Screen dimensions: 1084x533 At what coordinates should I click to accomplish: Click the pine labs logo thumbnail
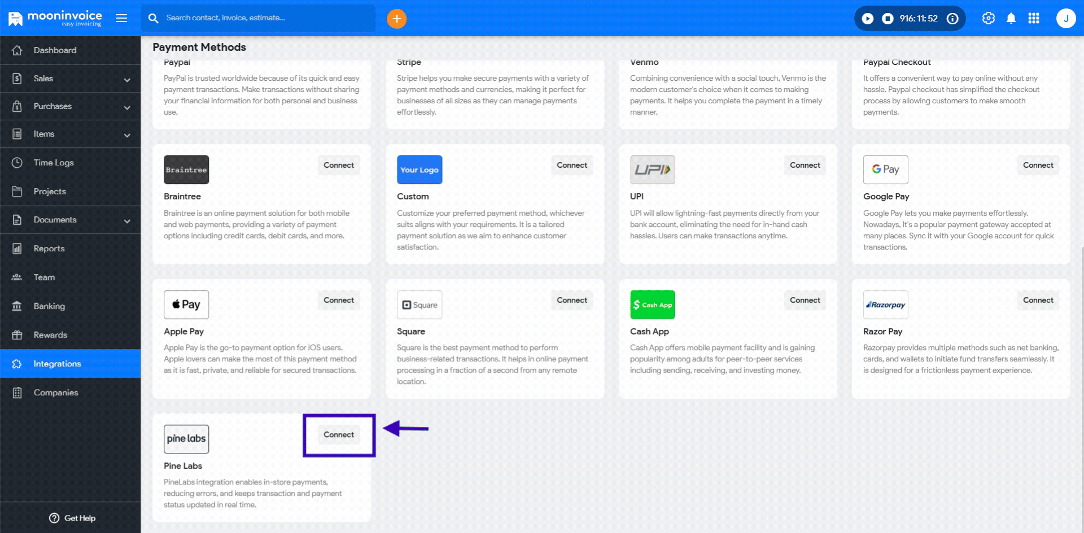[186, 439]
